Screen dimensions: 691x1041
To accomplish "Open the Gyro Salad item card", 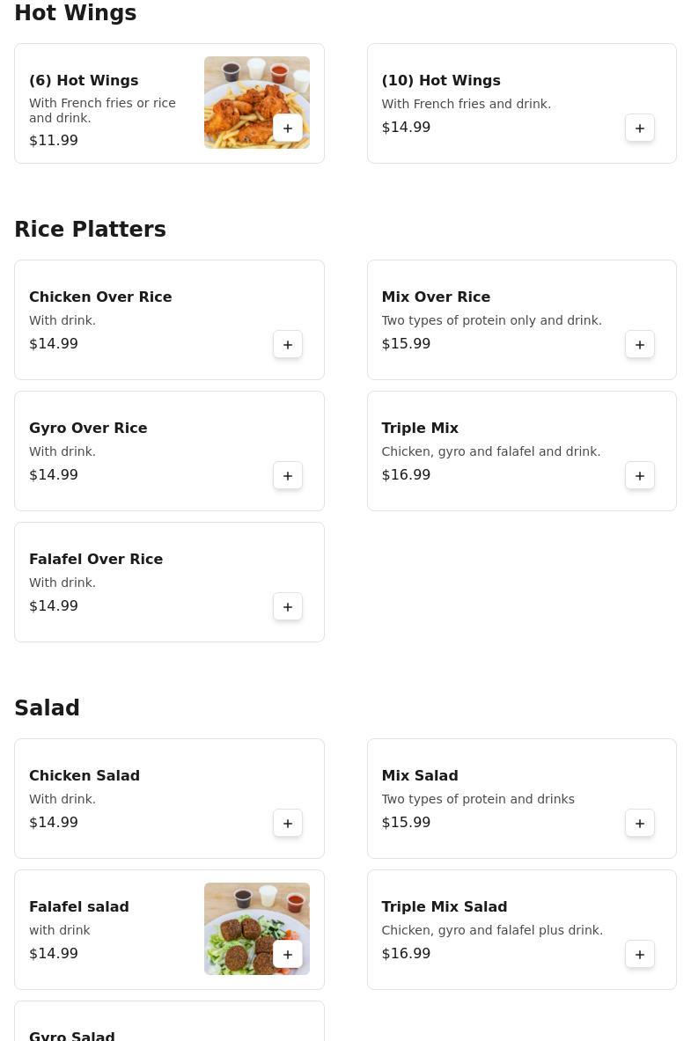I will (x=169, y=1025).
